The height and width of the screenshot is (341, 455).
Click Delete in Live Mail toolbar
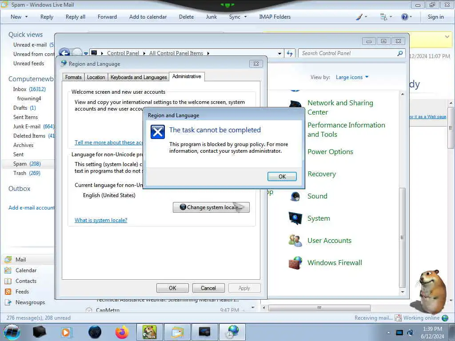186,17
